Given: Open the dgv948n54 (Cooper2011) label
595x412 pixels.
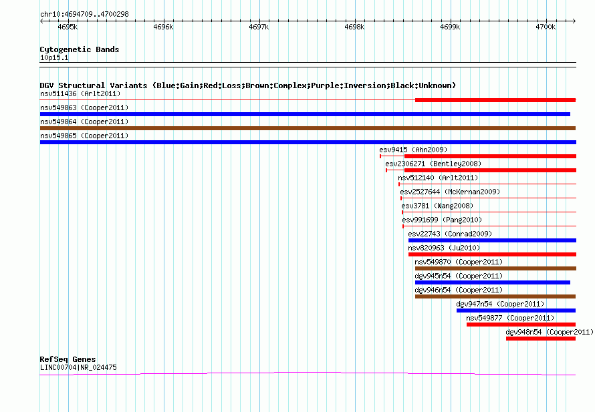Looking at the screenshot, I should click(x=550, y=332).
